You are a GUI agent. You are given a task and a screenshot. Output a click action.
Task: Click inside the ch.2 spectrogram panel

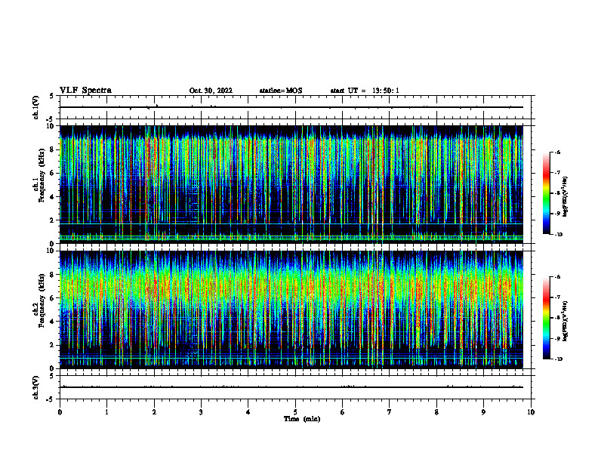click(x=291, y=310)
